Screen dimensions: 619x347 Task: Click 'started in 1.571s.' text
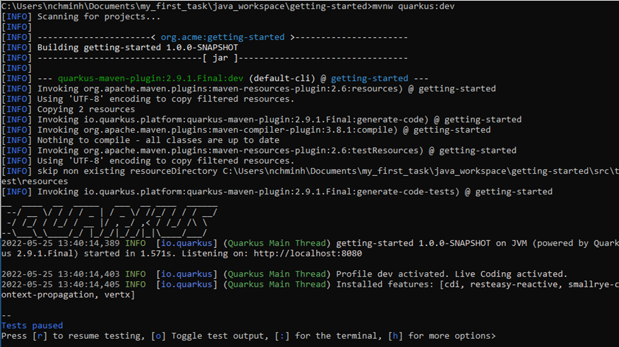[130, 254]
